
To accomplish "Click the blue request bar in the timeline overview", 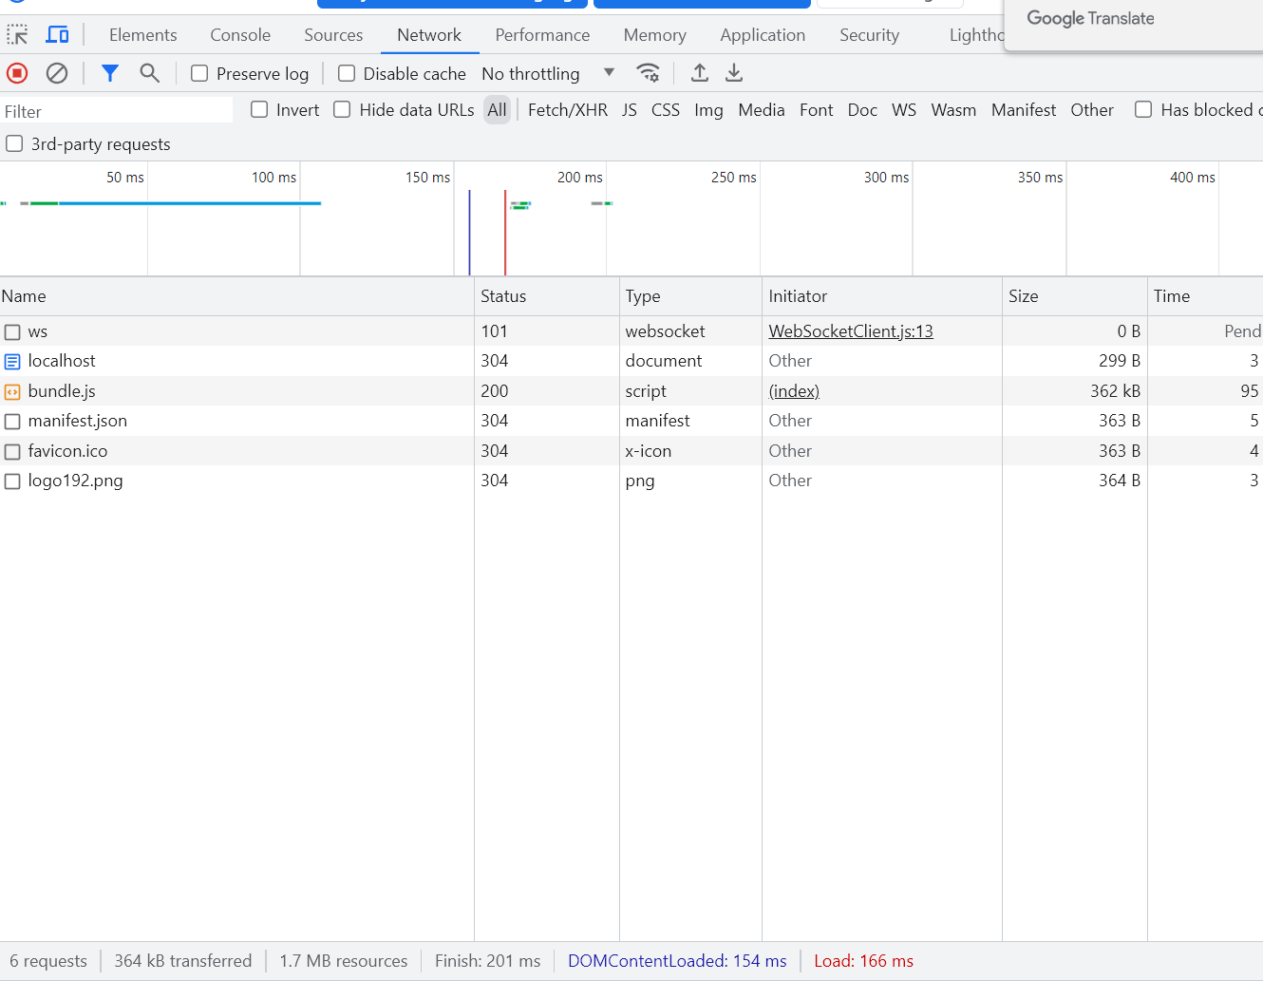I will click(x=190, y=203).
